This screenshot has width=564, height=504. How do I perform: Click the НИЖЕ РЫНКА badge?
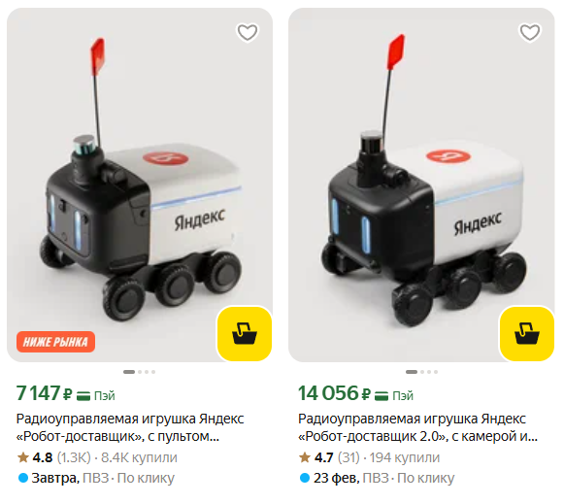pos(55,342)
